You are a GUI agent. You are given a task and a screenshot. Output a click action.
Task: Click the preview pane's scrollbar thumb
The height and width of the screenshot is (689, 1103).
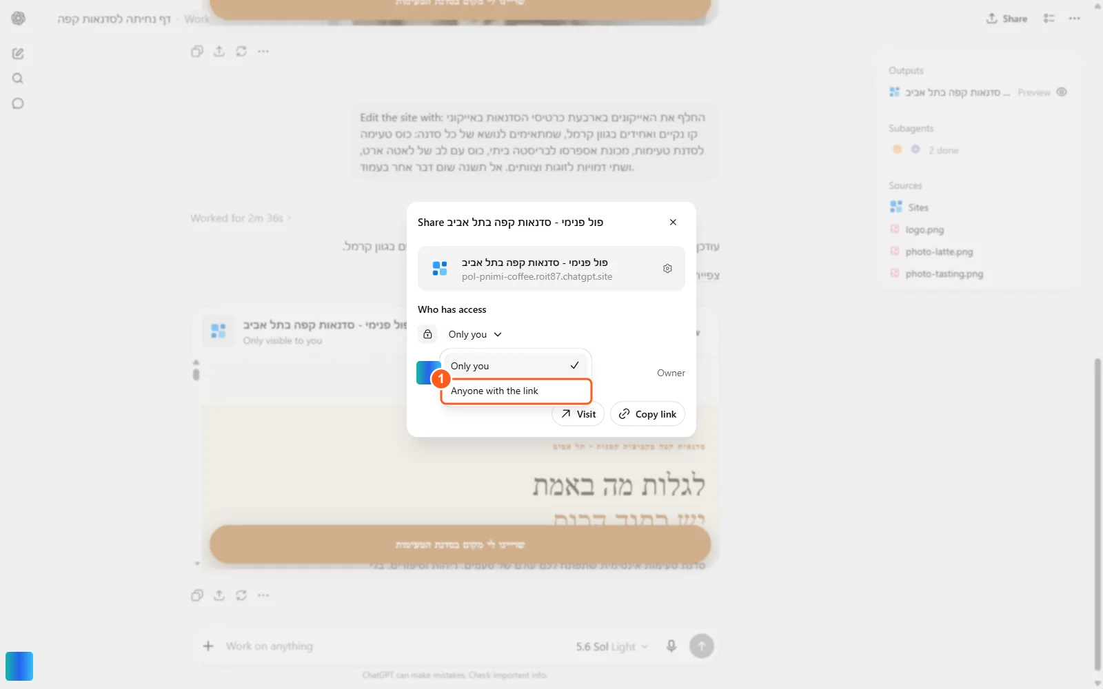point(196,374)
